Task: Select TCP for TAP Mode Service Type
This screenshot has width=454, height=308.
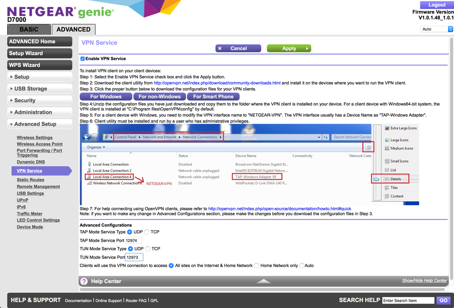Action: 147,232
